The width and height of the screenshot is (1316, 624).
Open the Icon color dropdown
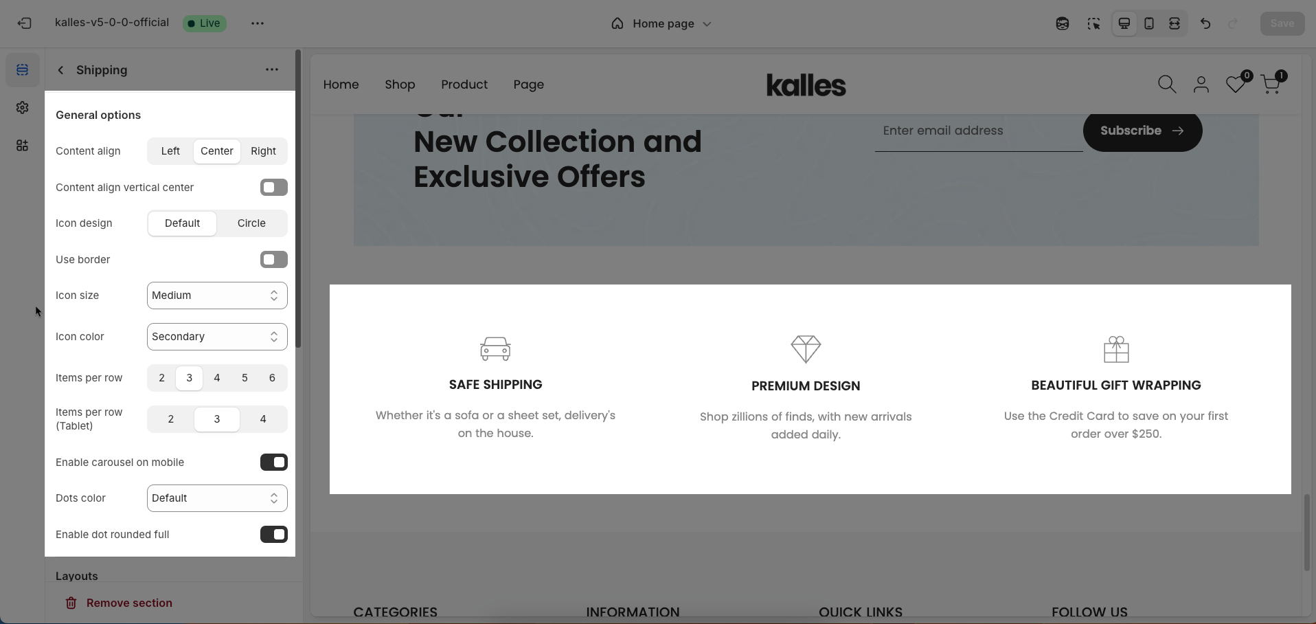click(x=217, y=337)
